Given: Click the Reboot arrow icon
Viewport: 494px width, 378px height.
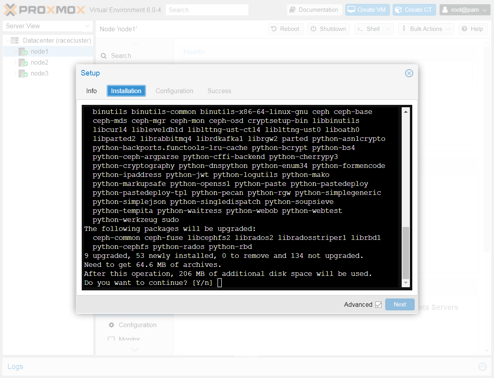Looking at the screenshot, I should click(x=274, y=29).
